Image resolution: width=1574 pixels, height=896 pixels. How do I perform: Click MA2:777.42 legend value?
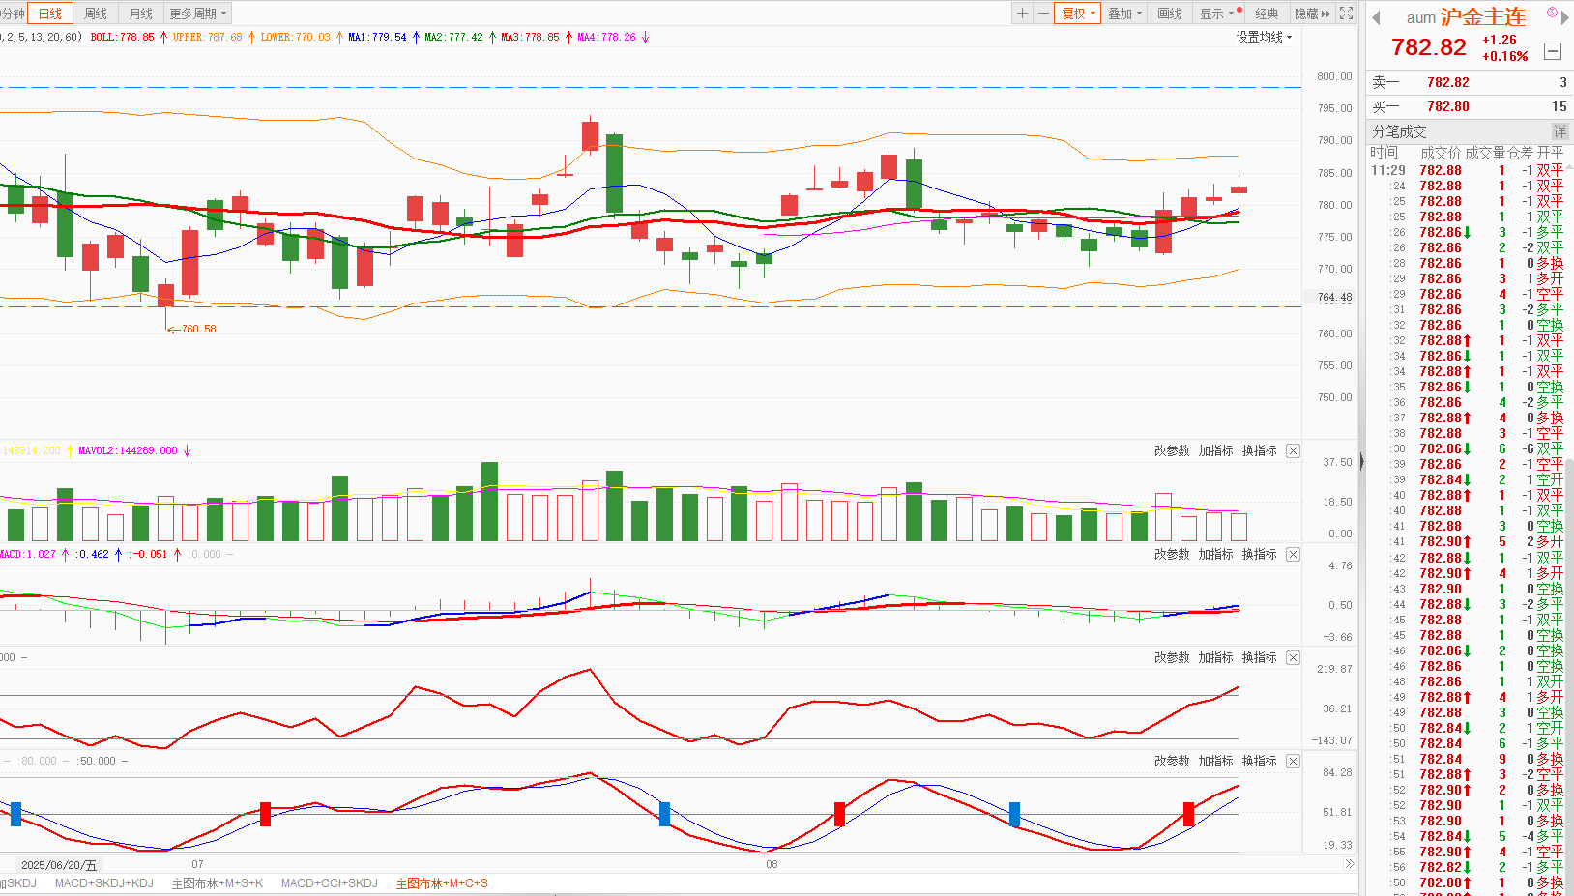coord(453,37)
